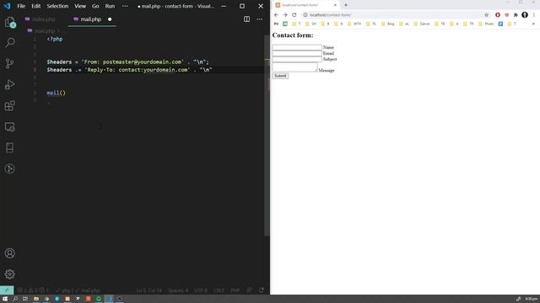Open the Manage gear icon
Viewport: 540px width, 303px height.
click(9, 274)
